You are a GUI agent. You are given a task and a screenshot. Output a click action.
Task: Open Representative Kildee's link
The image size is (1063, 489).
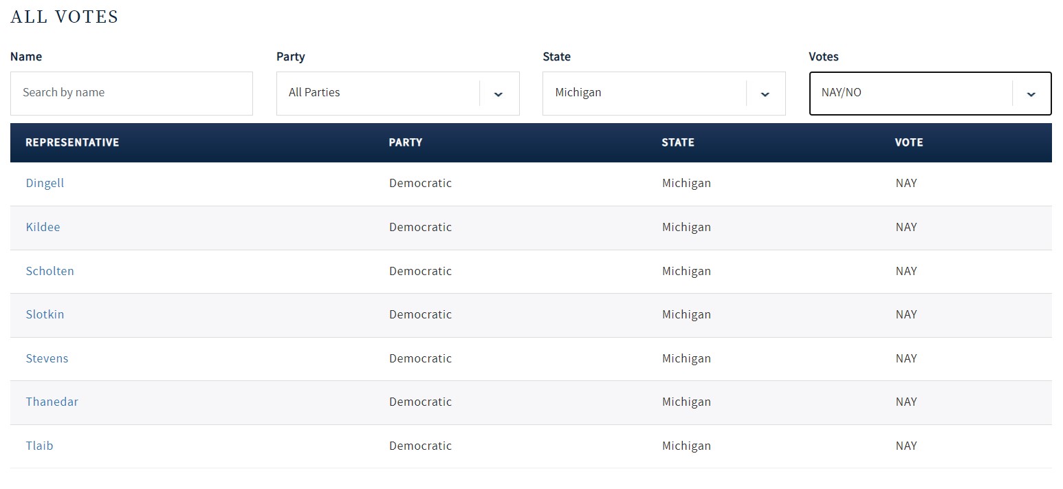(43, 227)
